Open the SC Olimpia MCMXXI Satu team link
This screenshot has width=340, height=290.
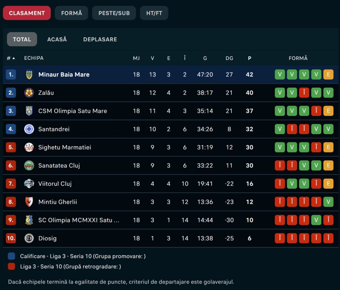(x=79, y=220)
